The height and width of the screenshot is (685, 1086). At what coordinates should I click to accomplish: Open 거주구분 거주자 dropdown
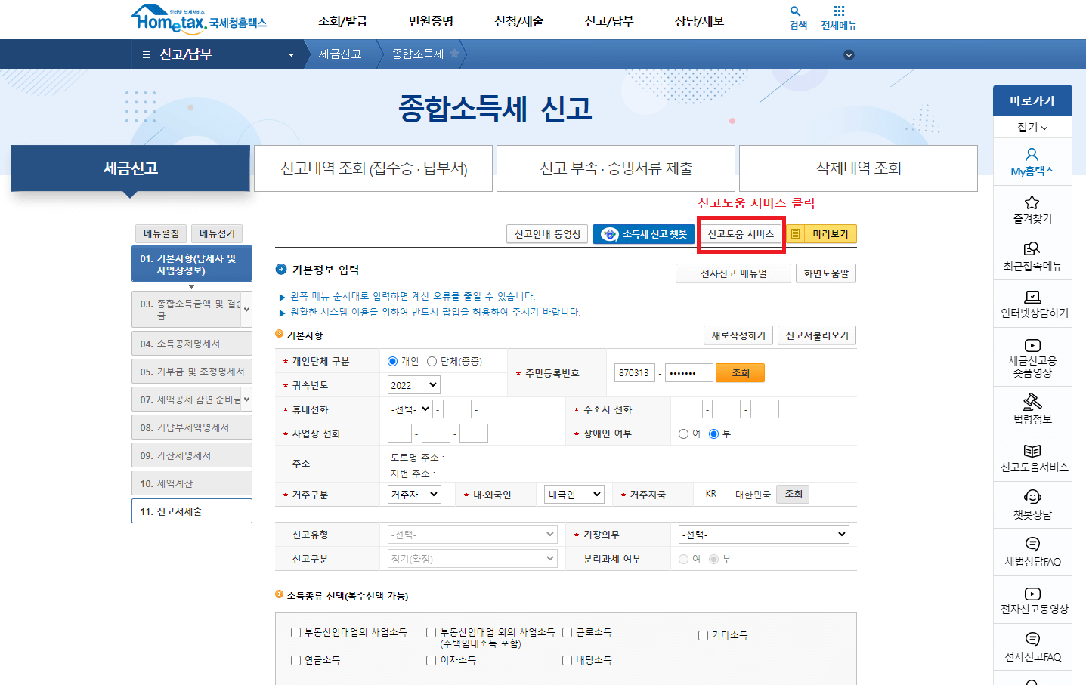pos(414,495)
